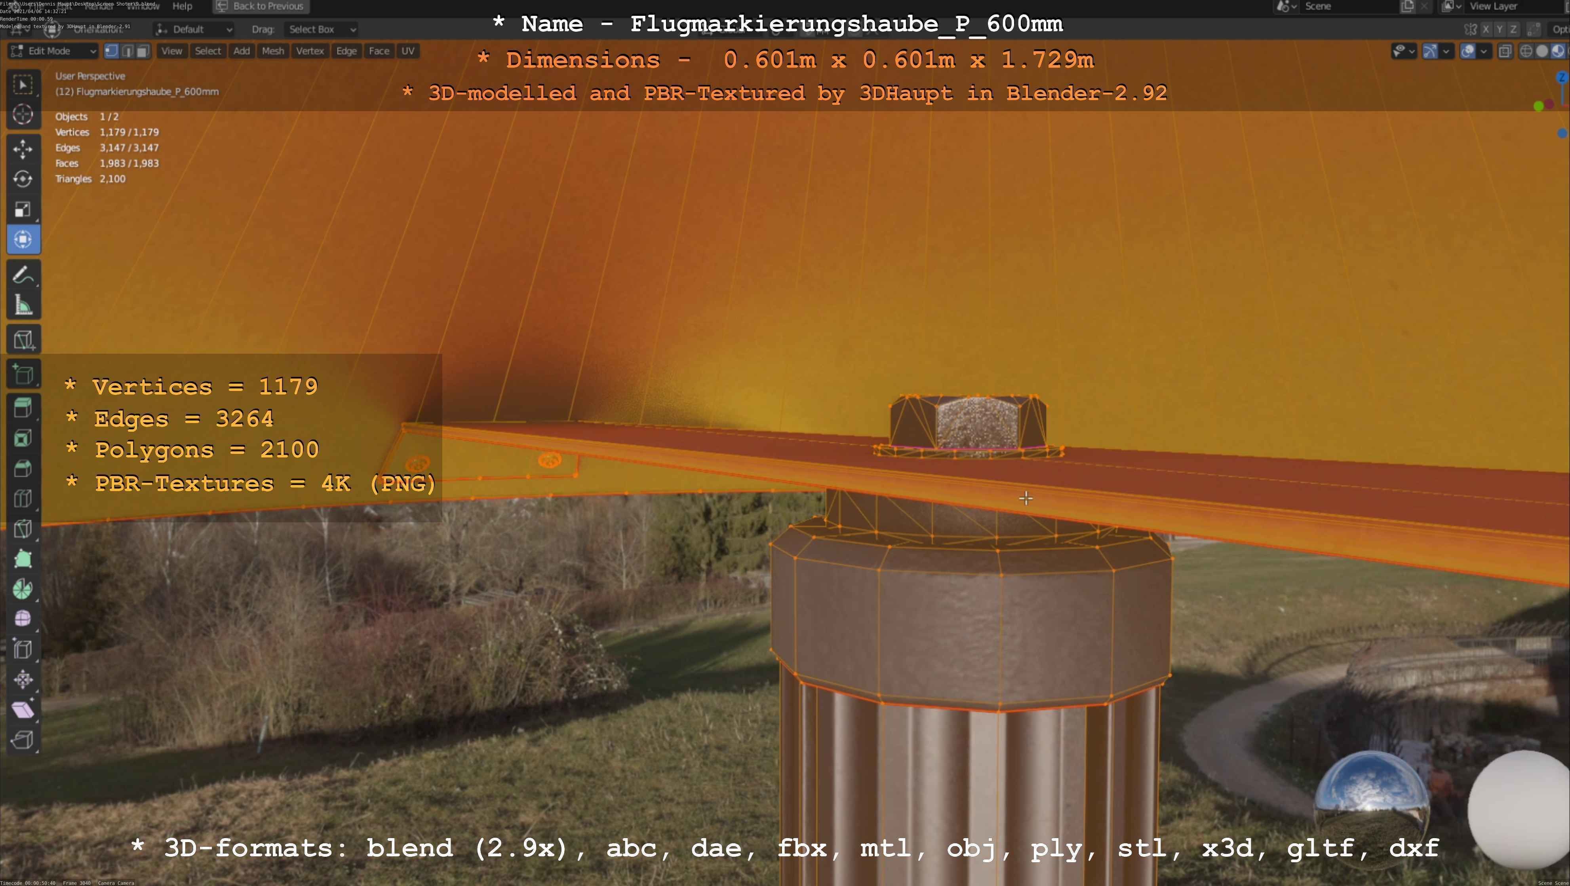The width and height of the screenshot is (1570, 886).
Task: Expand the gizmo options dropdown arrow
Action: 1446,51
